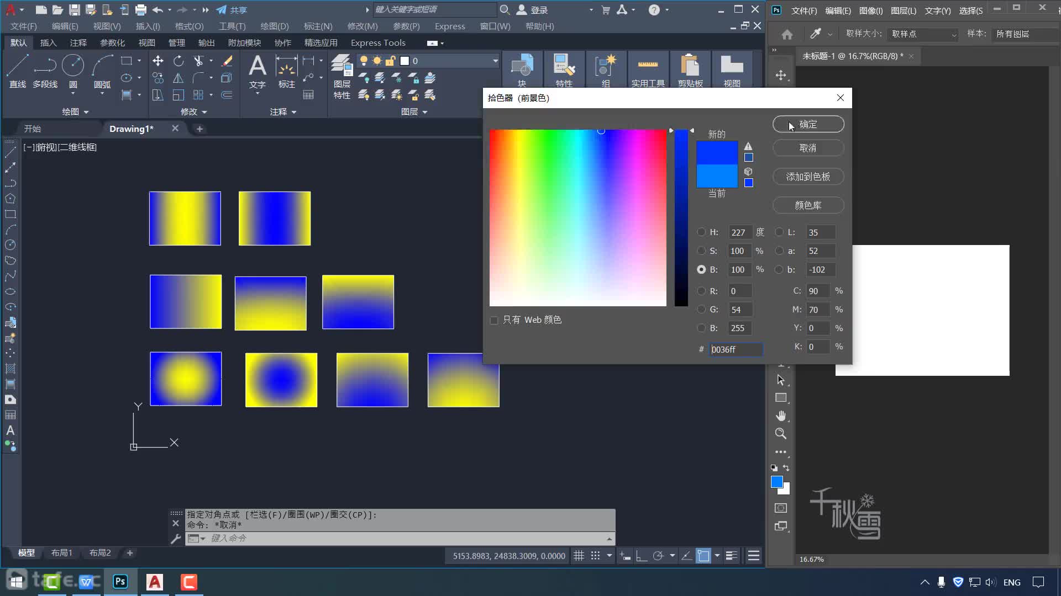This screenshot has height=596, width=1061.
Task: Select the blue channel B radio button
Action: 701,328
